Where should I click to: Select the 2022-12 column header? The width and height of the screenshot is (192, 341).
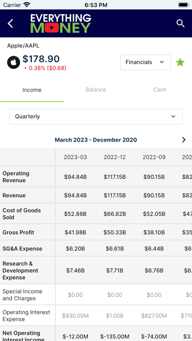point(115,157)
